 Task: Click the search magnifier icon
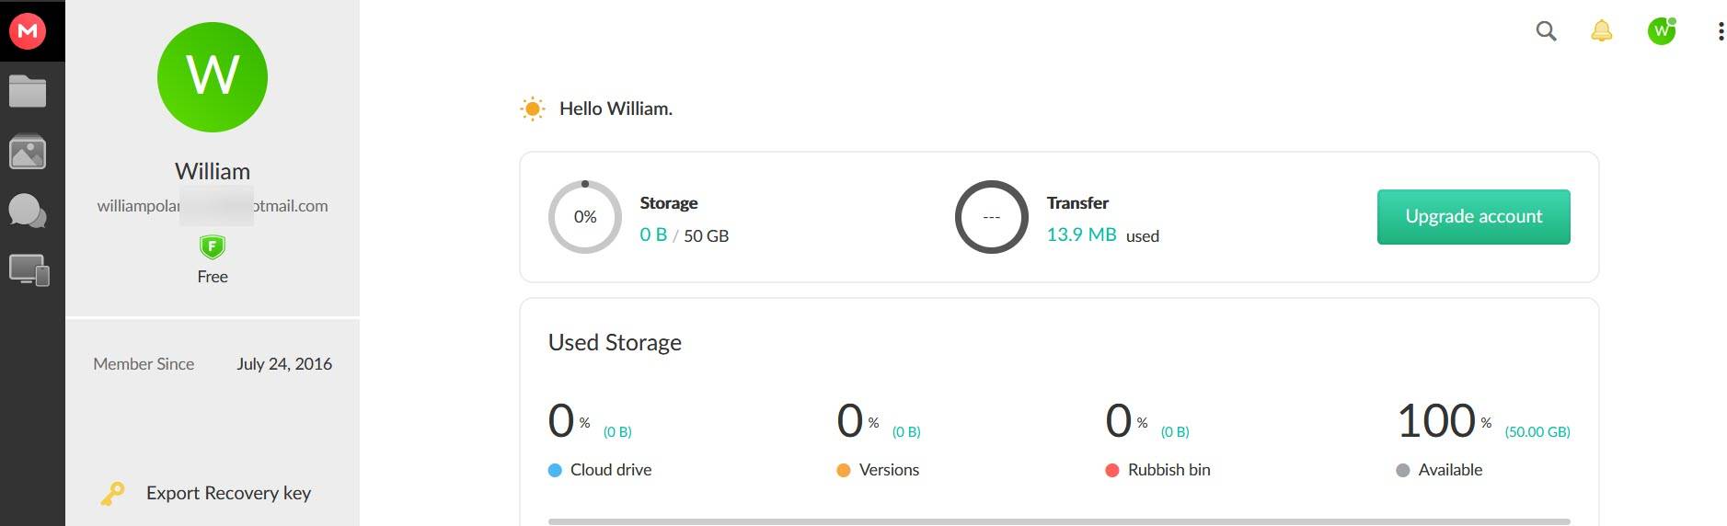pyautogui.click(x=1547, y=31)
